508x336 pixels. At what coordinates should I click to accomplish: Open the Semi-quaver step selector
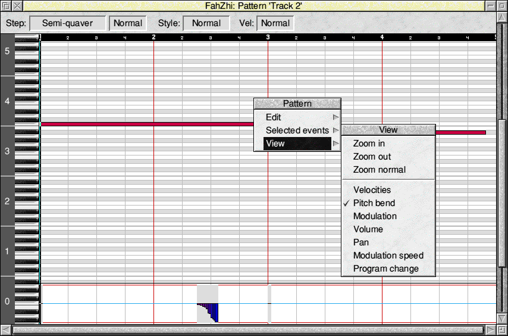67,24
